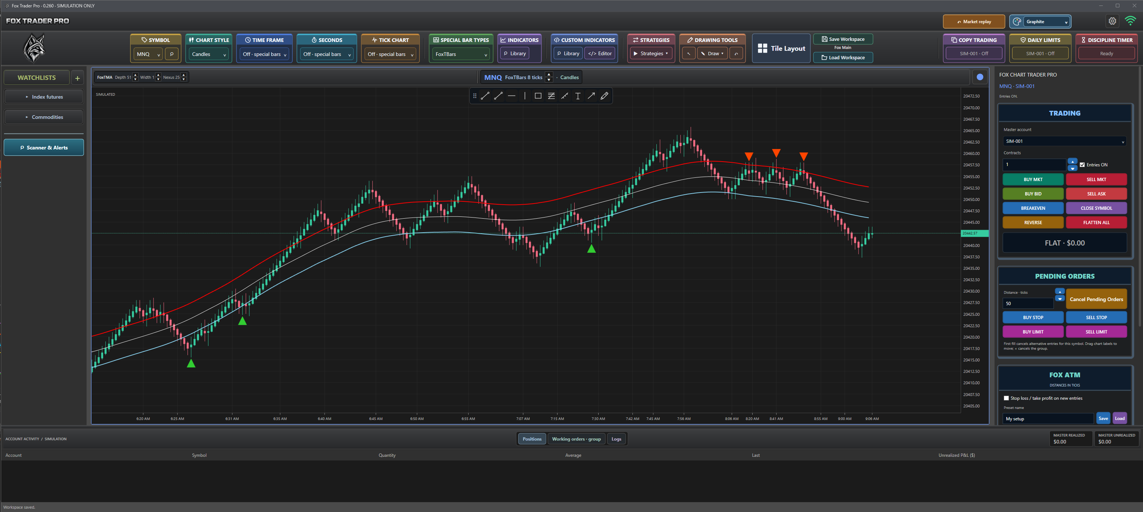
Task: Select the Fibonacci retracement levels tool
Action: 551,96
